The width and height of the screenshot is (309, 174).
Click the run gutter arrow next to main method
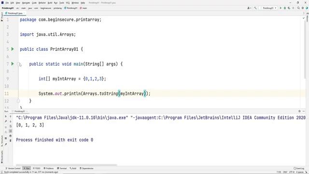pos(13,64)
